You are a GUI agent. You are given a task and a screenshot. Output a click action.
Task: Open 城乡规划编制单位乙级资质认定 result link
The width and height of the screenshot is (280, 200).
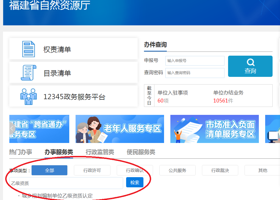[57, 196]
